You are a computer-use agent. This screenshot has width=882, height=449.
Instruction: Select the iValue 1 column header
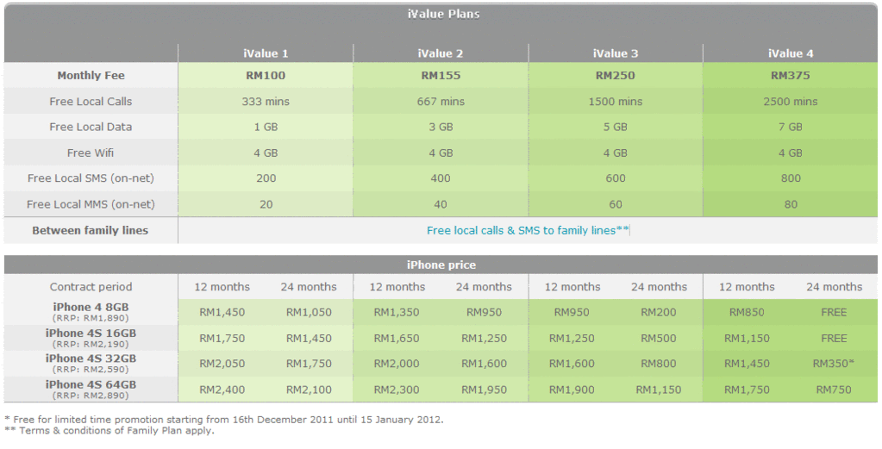pyautogui.click(x=266, y=53)
